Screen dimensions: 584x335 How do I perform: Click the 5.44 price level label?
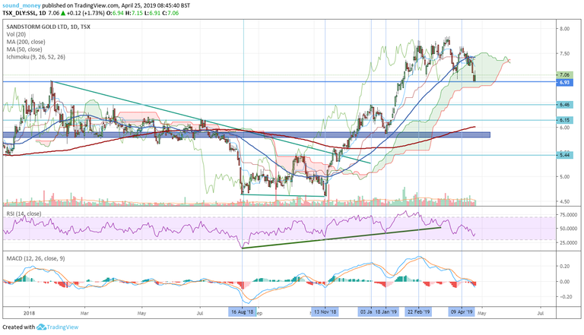(x=564, y=155)
